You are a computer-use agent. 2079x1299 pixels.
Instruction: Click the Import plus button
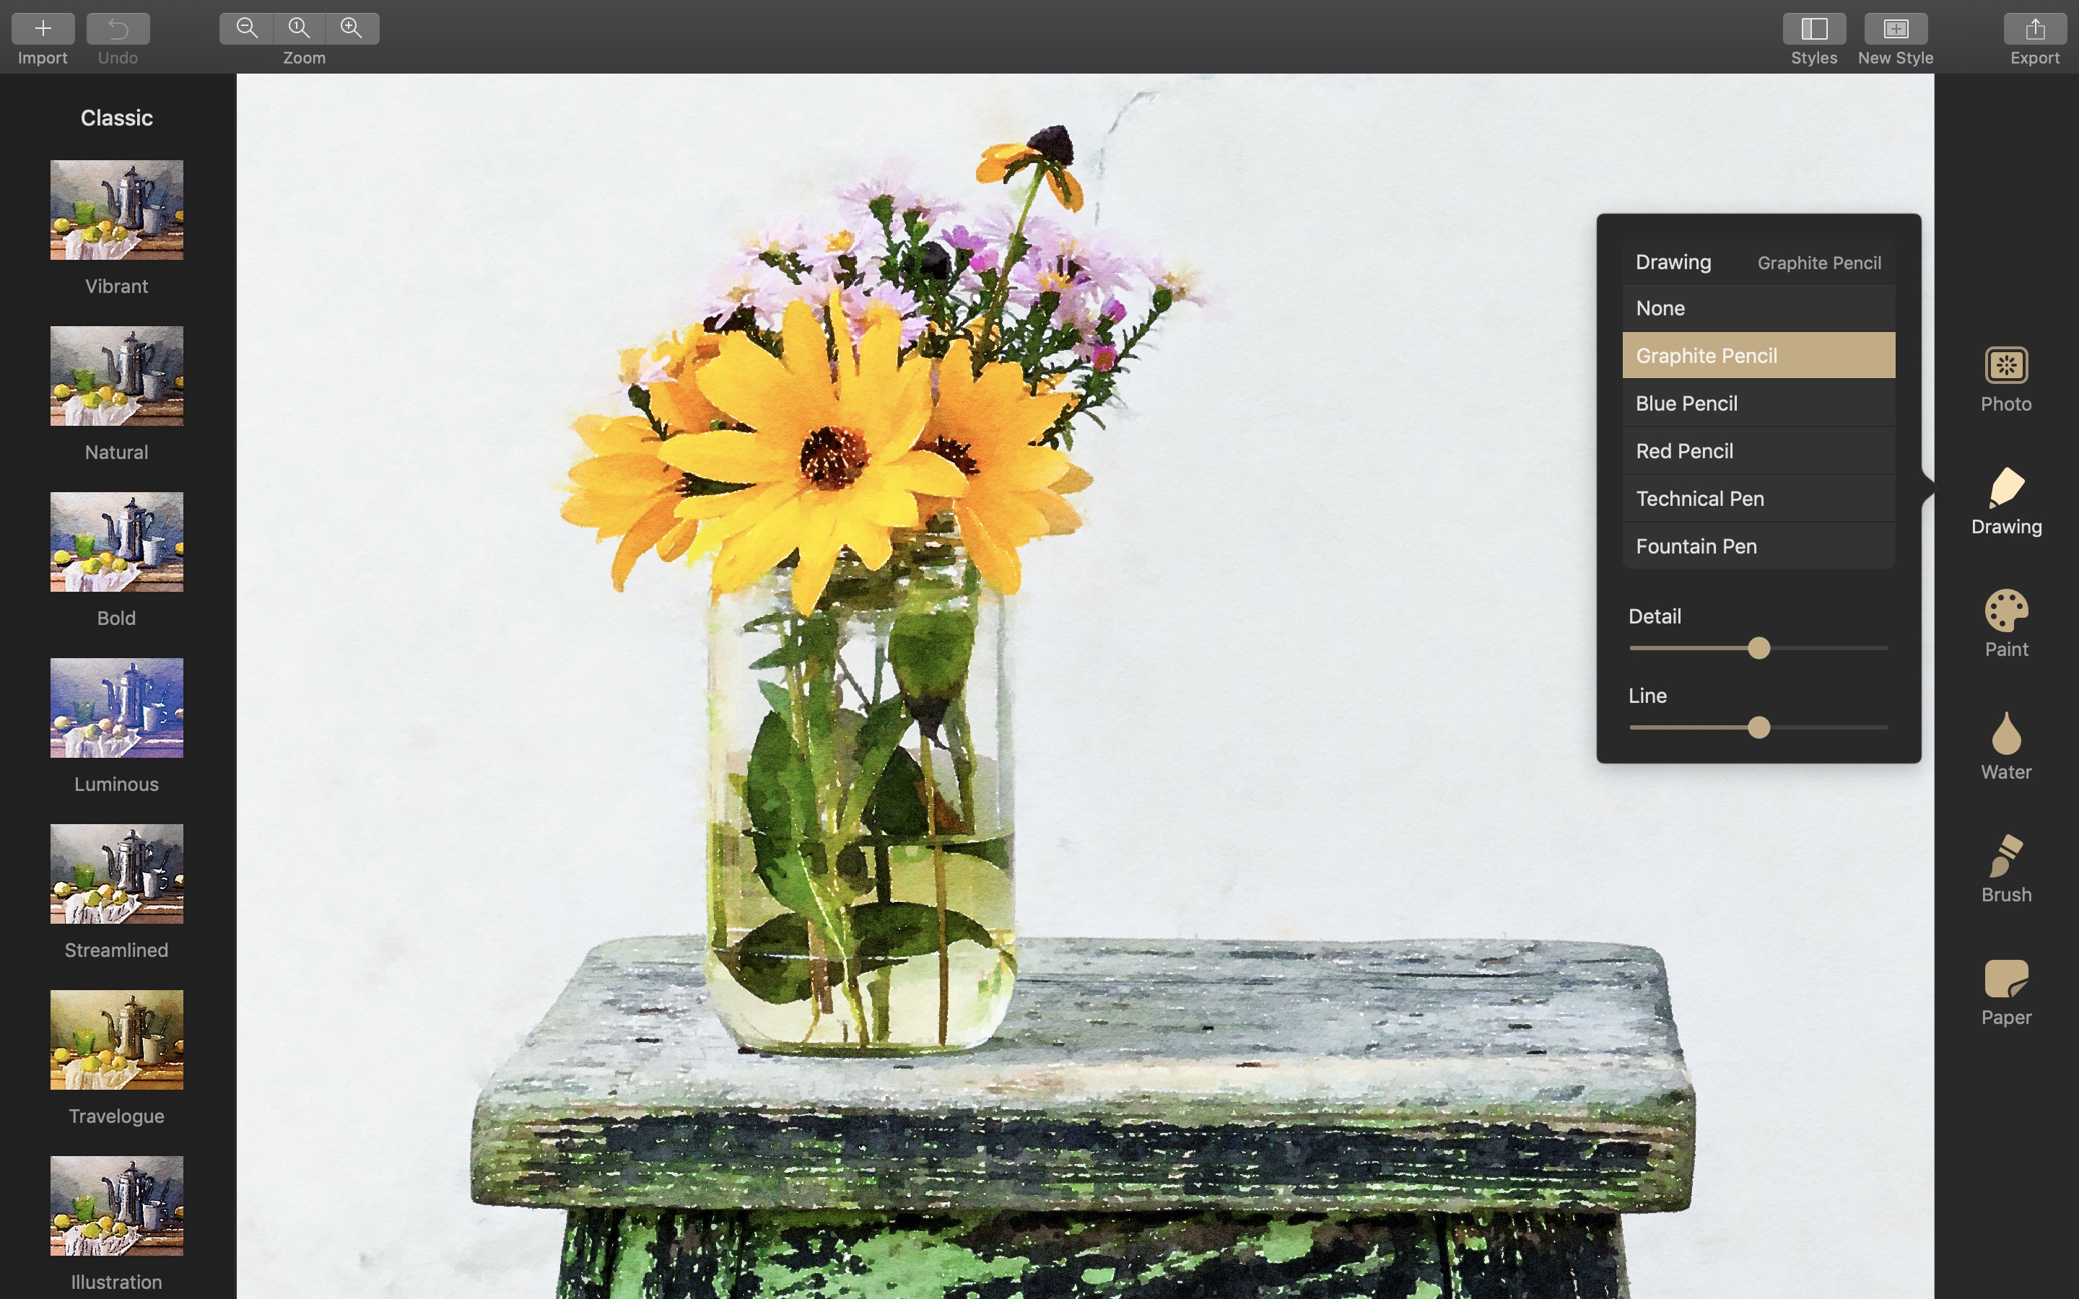(x=43, y=28)
